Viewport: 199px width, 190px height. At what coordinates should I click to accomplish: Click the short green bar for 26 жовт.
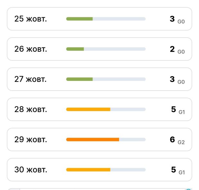(x=75, y=49)
